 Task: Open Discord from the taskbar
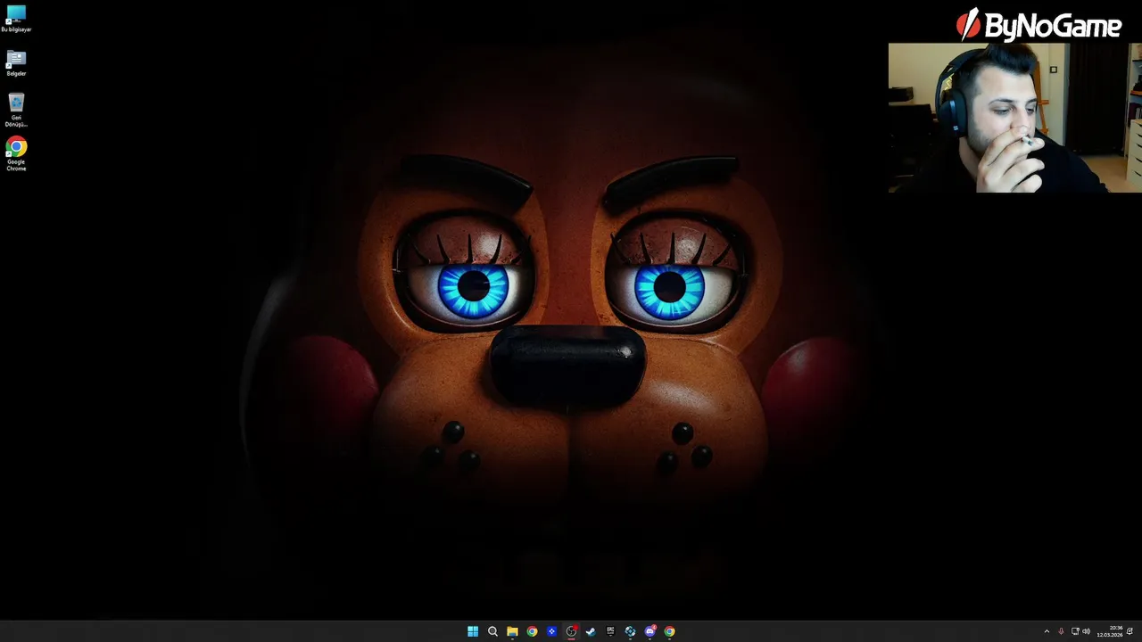(650, 631)
